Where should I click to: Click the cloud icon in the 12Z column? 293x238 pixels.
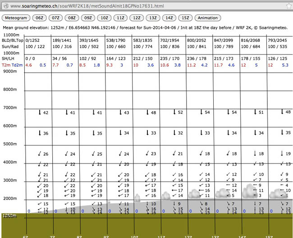click(195, 193)
